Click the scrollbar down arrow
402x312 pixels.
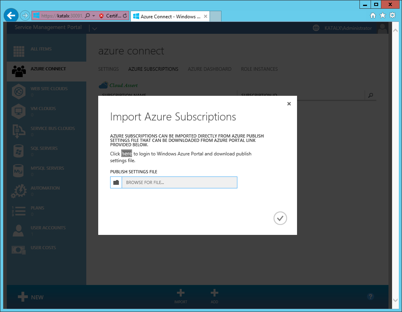pyautogui.click(x=395, y=300)
